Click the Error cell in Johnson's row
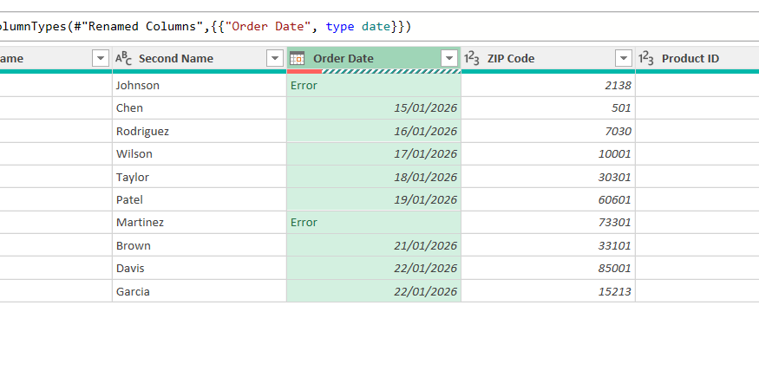 (x=374, y=85)
